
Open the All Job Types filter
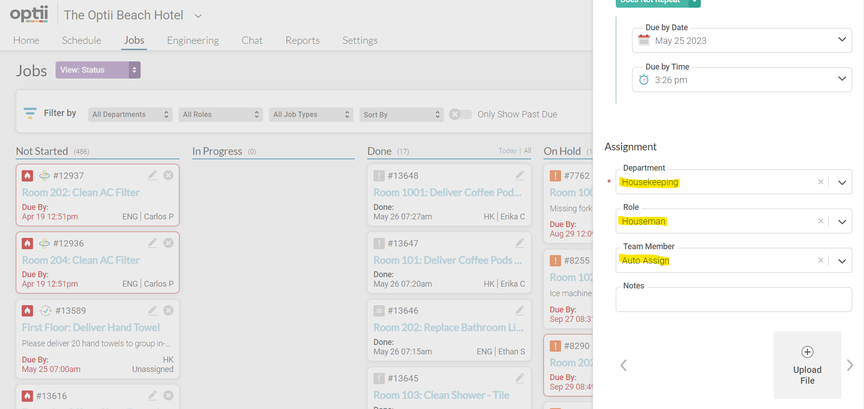311,115
